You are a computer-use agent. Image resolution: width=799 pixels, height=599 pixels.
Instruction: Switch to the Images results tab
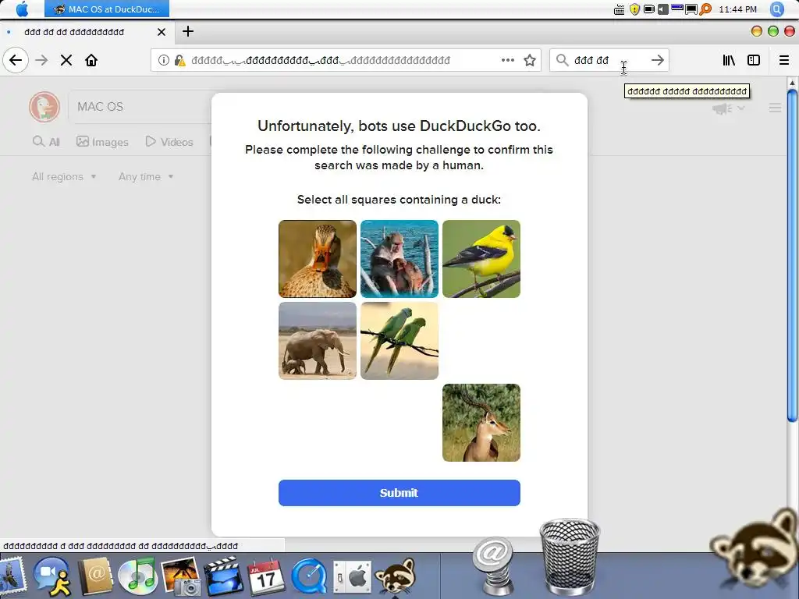point(102,142)
